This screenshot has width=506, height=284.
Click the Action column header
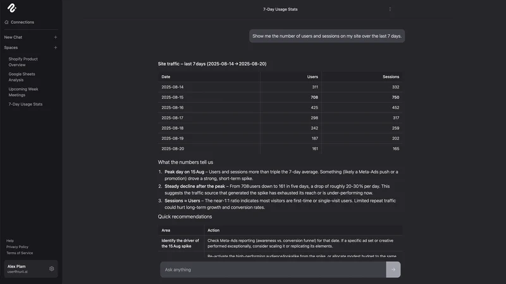click(x=213, y=230)
